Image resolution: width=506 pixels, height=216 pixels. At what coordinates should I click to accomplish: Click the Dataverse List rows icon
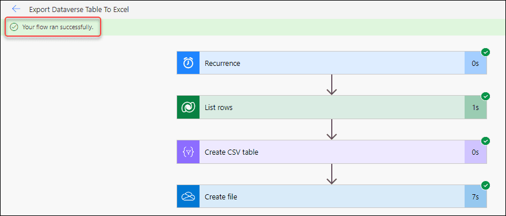point(188,107)
